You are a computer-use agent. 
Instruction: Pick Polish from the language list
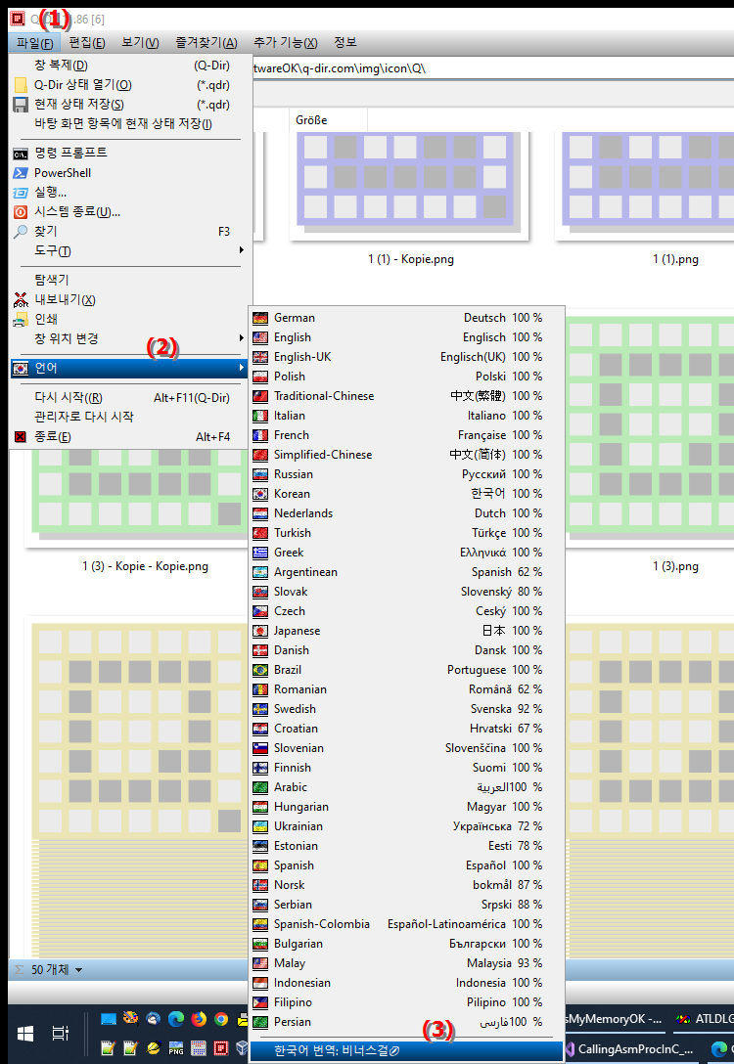click(406, 377)
